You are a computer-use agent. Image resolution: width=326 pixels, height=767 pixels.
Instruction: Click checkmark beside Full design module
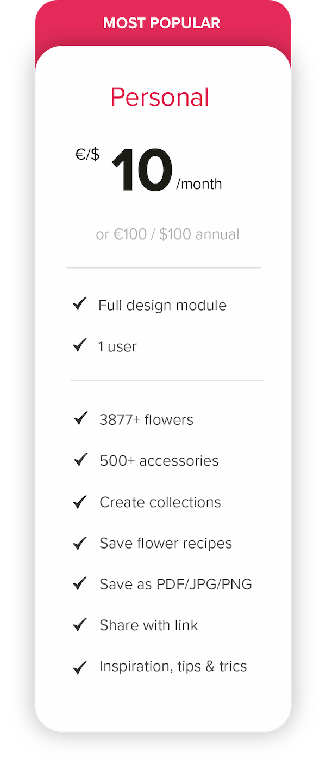click(80, 303)
